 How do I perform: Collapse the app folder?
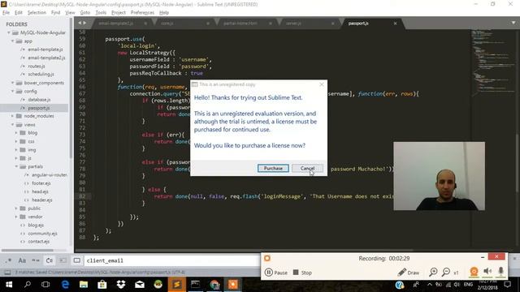[x=13, y=41]
